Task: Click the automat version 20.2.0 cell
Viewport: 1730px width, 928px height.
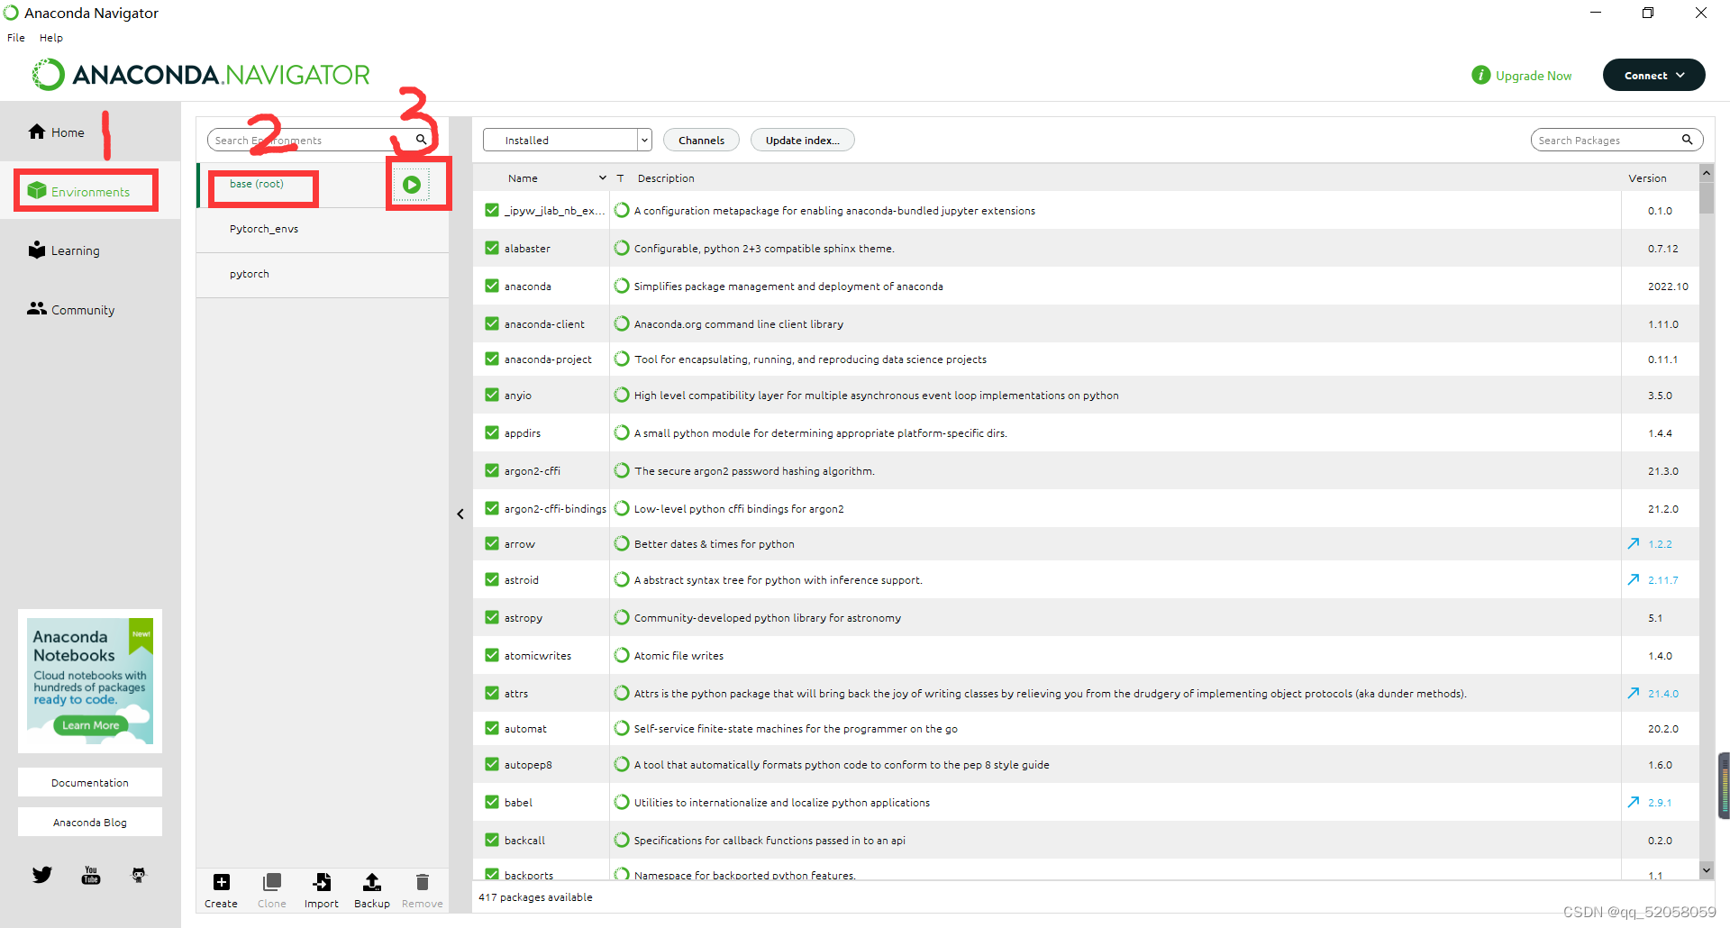Action: pos(1663,728)
